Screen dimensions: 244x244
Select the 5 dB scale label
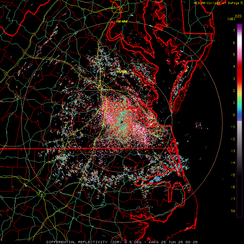(x=234, y=54)
